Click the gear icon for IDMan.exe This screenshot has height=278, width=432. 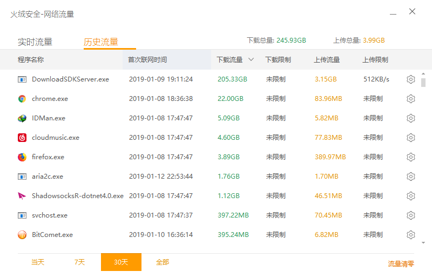[x=410, y=118]
